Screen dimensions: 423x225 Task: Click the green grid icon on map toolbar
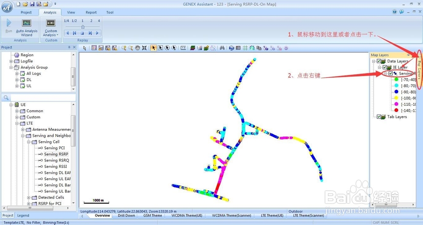pos(245,48)
